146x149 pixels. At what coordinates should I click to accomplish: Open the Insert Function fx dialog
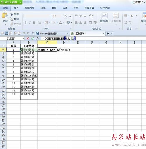[x=37, y=38]
